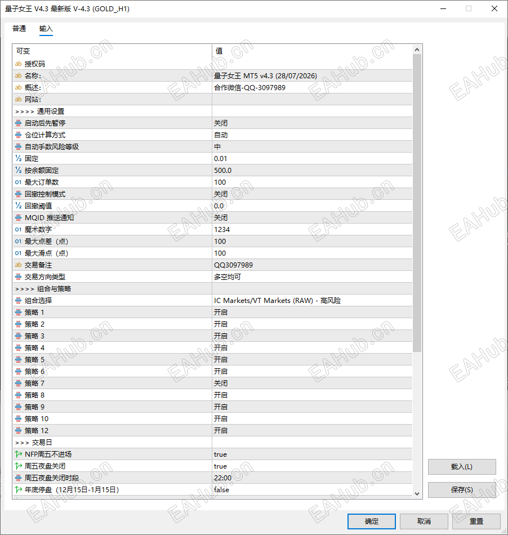Toggle 策略 5 value 开启
Image resolution: width=508 pixels, height=535 pixels.
pyautogui.click(x=312, y=360)
